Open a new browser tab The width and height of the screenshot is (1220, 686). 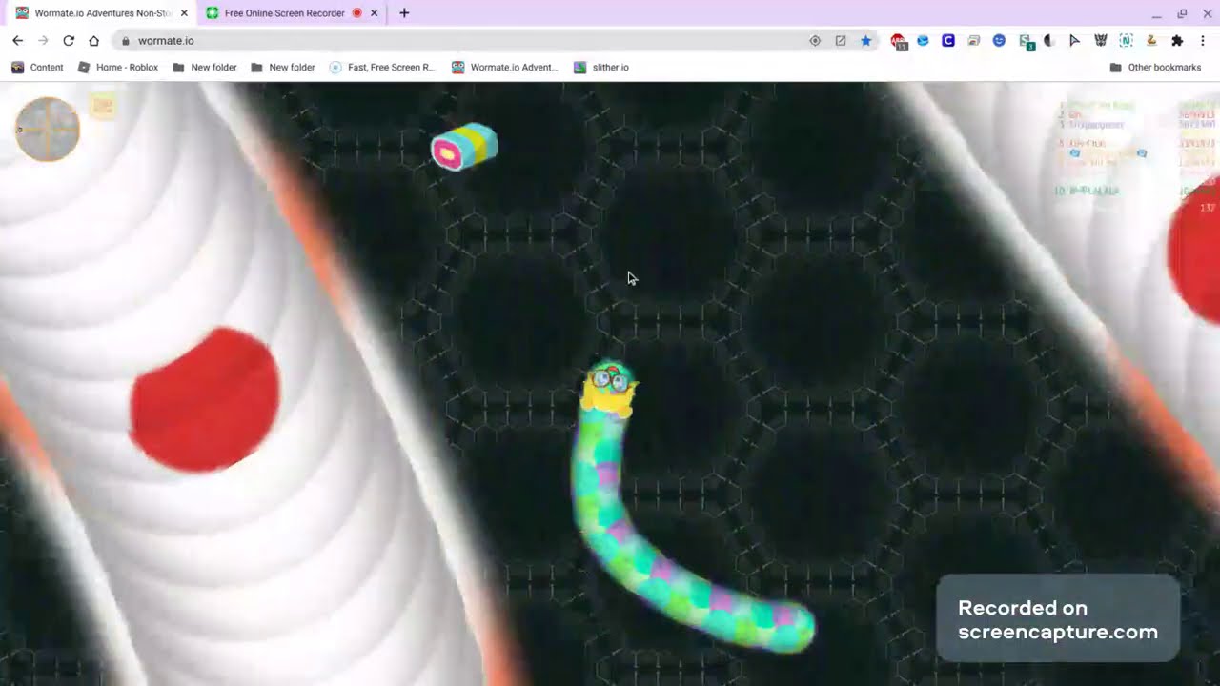tap(404, 13)
